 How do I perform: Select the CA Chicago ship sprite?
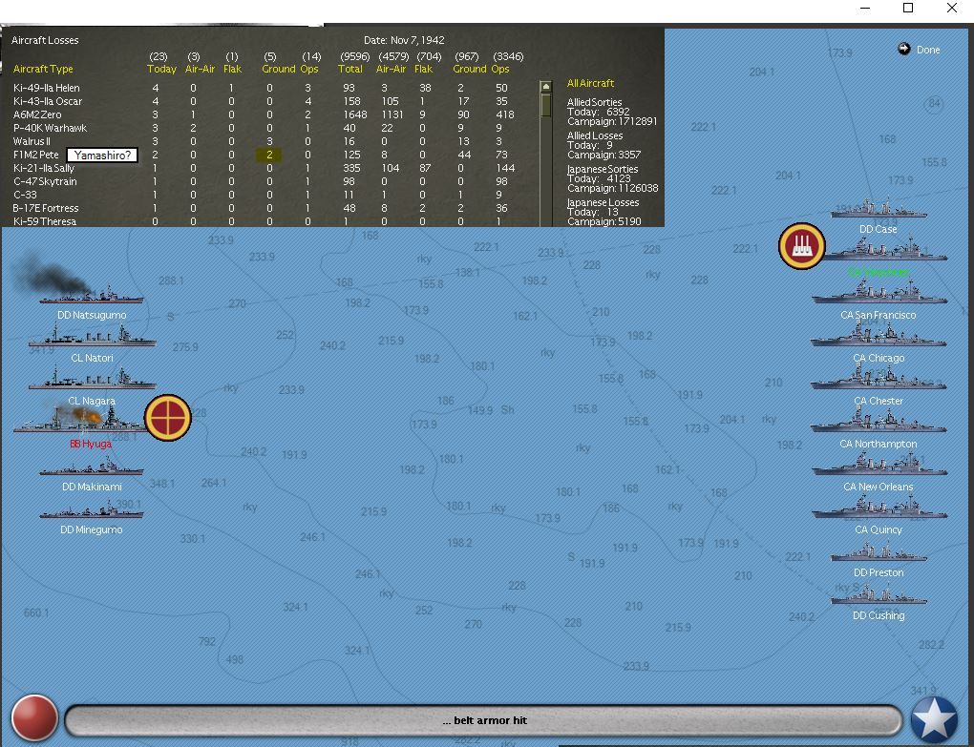click(x=879, y=336)
